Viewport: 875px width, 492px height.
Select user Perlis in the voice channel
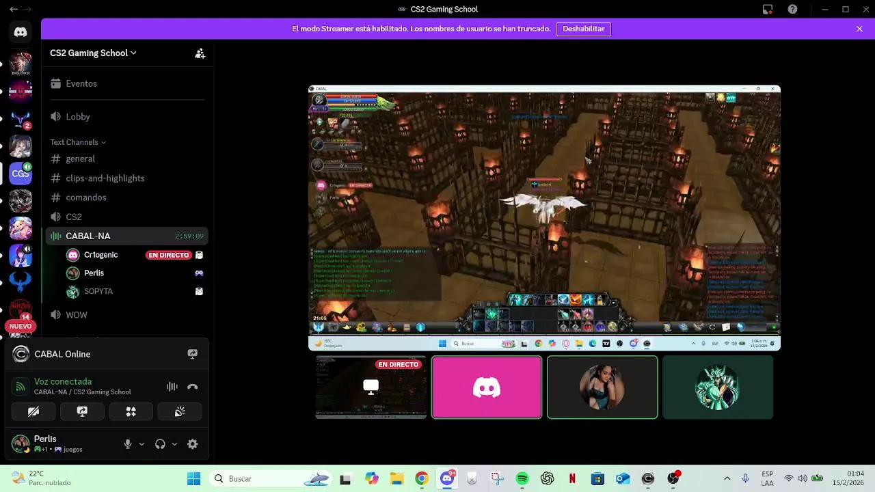[x=94, y=273]
